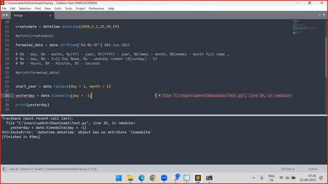Open Sublime Text taskbar icon
Screen dimensions: 328x184
pos(198,178)
